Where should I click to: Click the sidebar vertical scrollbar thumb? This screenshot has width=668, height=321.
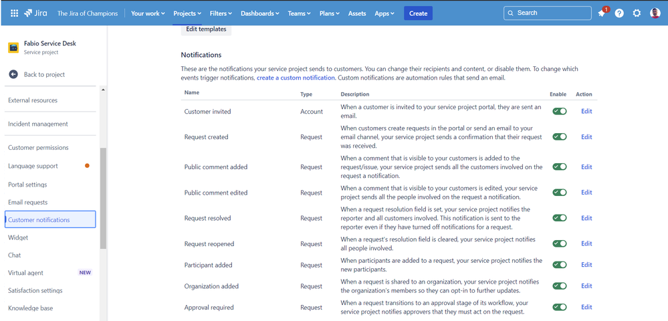103,198
